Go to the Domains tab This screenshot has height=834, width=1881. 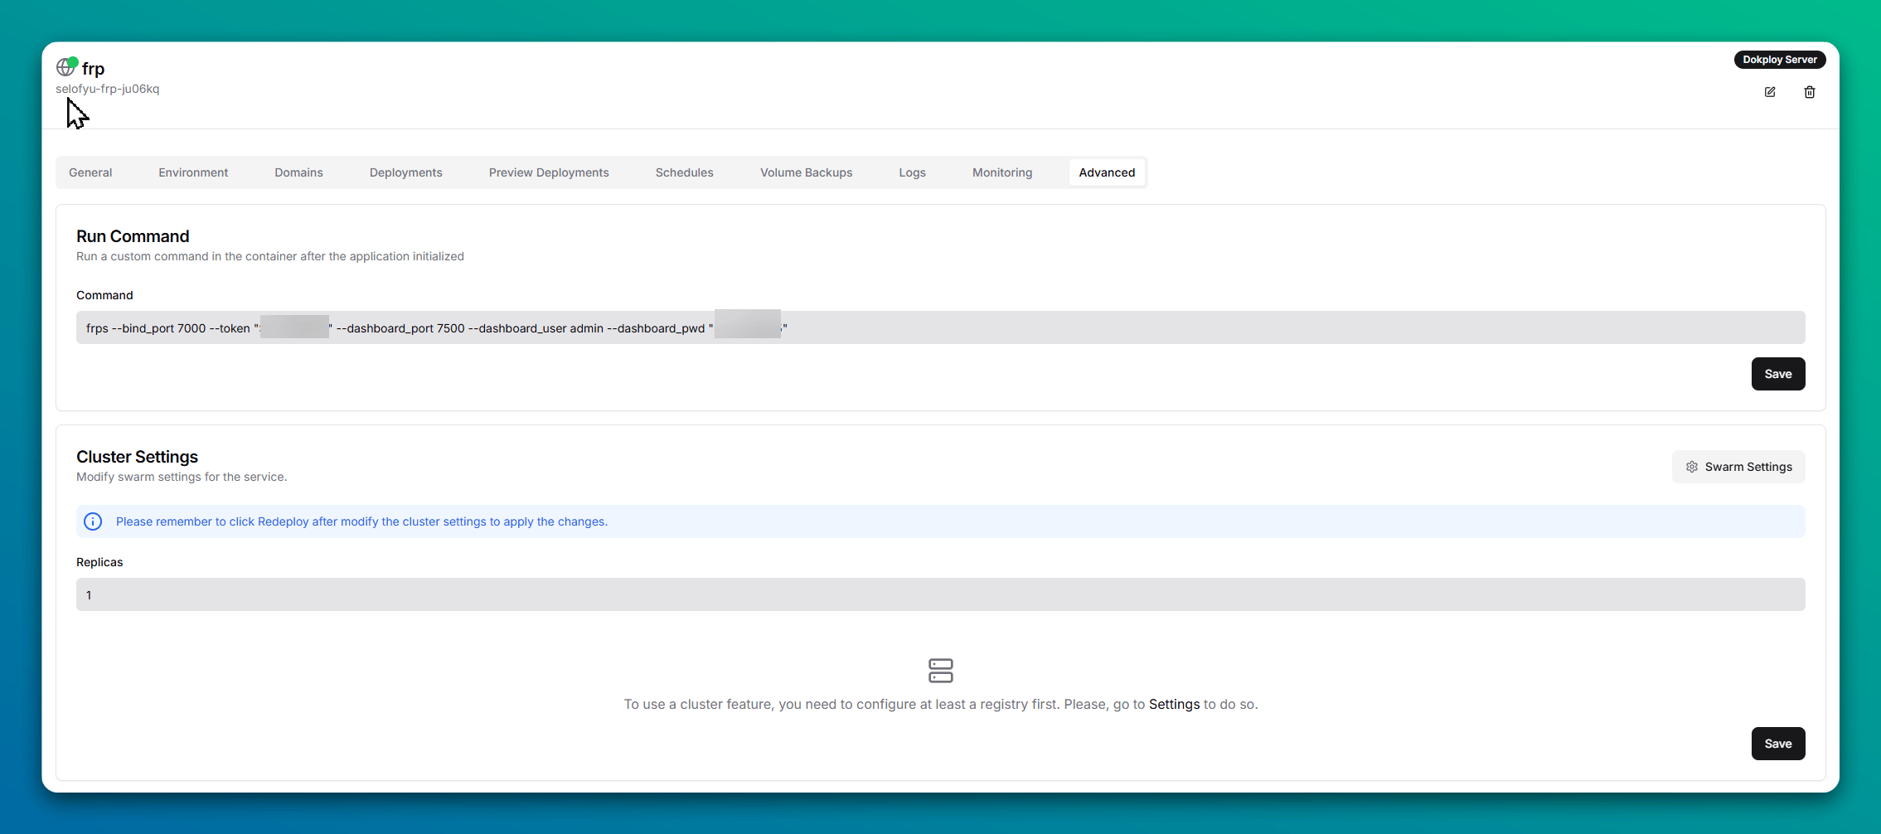[x=298, y=172]
